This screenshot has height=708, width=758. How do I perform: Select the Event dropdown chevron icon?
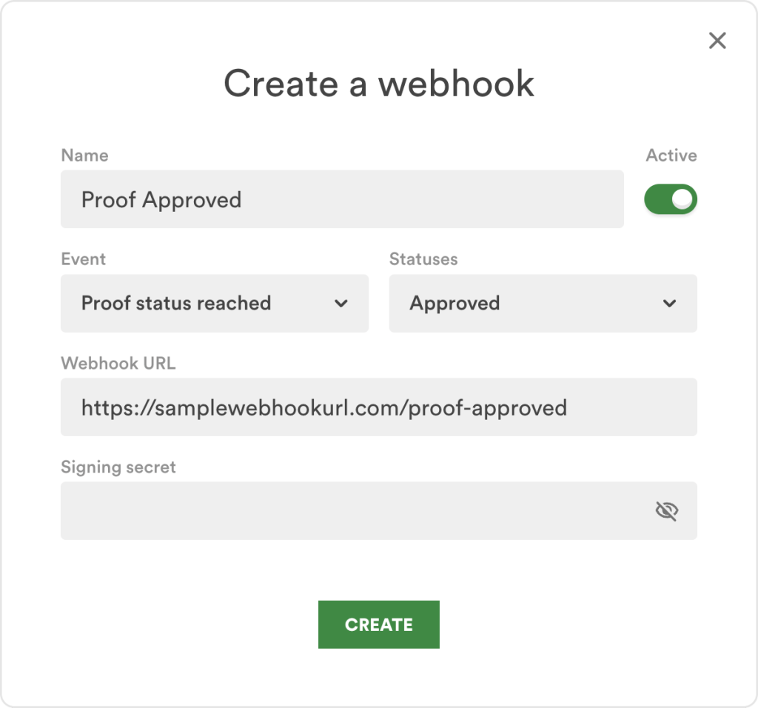[x=341, y=304]
